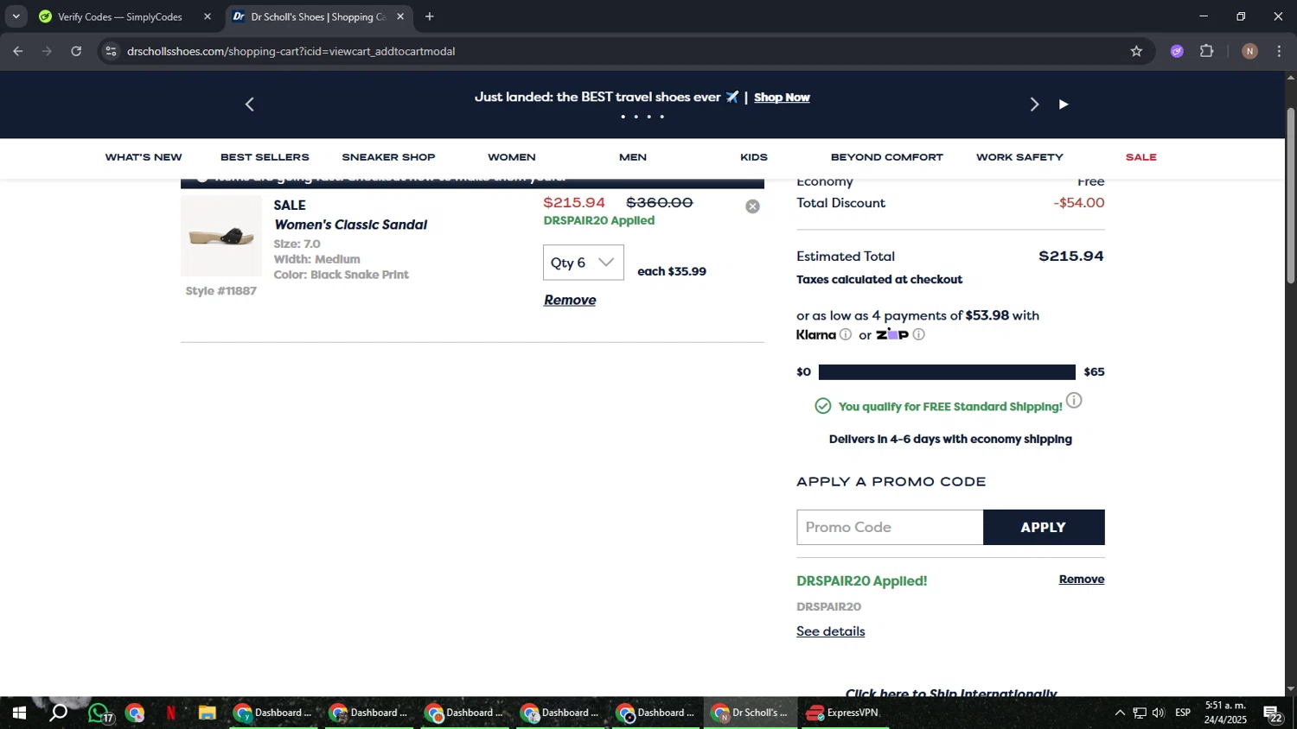Screen dimensions: 1297x729
Task: Open notification center icon
Action: [1274, 713]
